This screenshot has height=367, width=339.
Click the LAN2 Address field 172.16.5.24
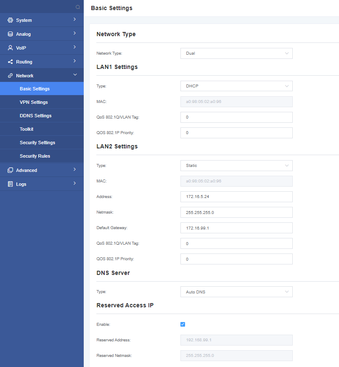236,197
